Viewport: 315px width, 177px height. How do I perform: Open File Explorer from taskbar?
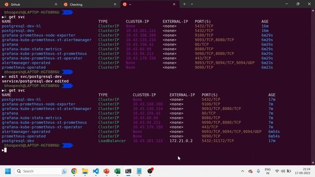pos(85,171)
